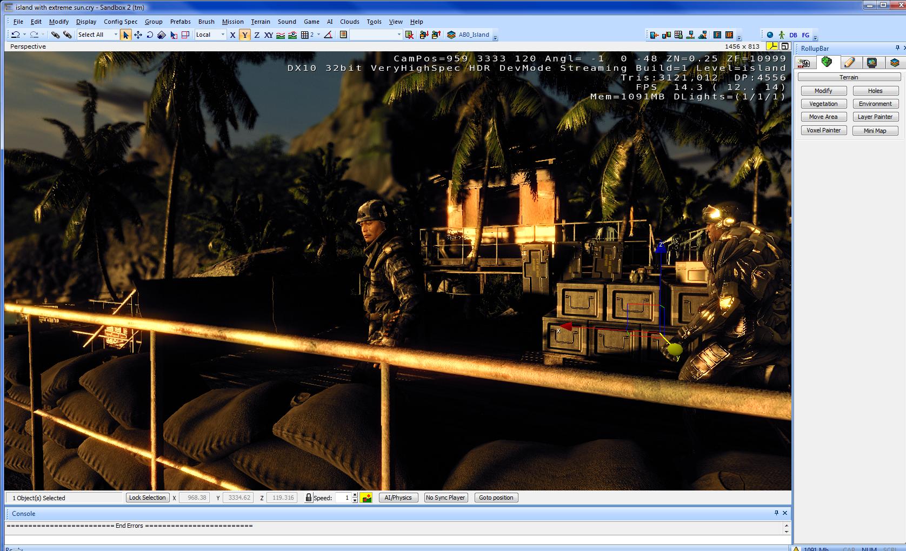Screen dimensions: 906x551
Task: Enable Follow Terrain and Snap Objects icon
Action: tap(292, 35)
